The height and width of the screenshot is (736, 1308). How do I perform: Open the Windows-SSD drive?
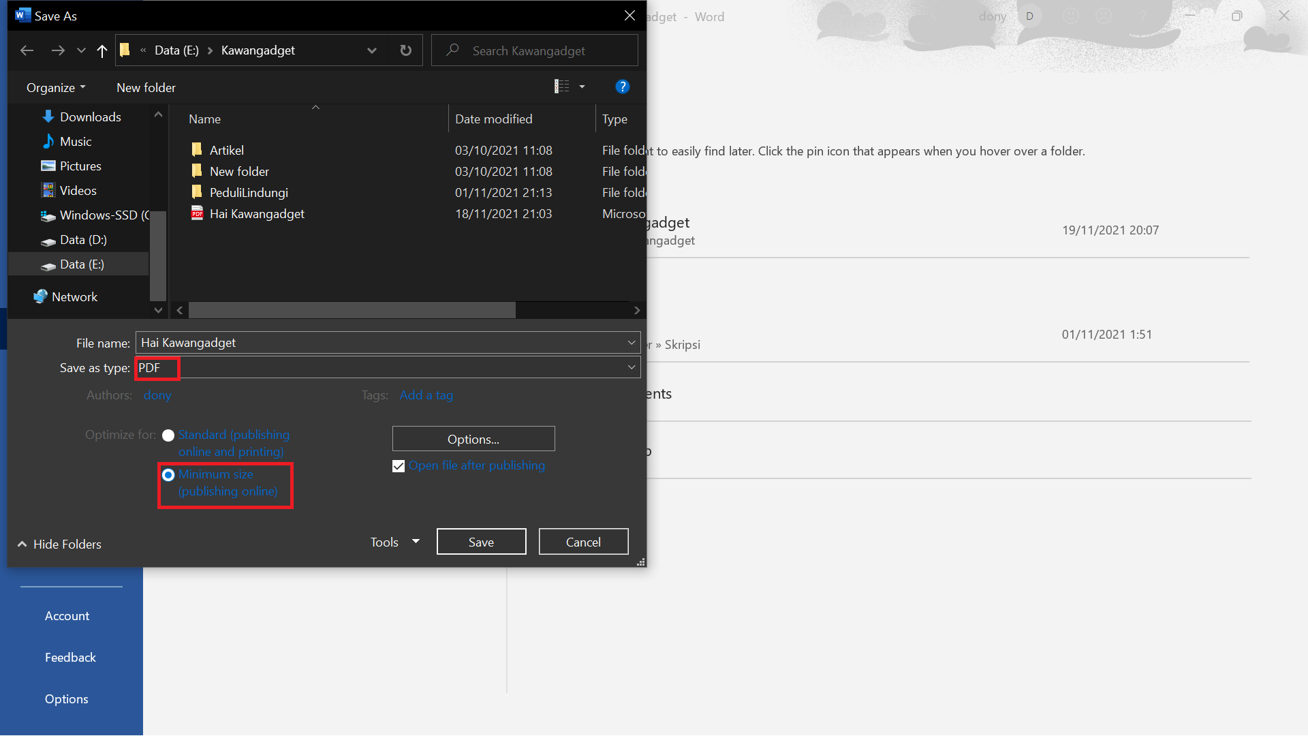[95, 215]
